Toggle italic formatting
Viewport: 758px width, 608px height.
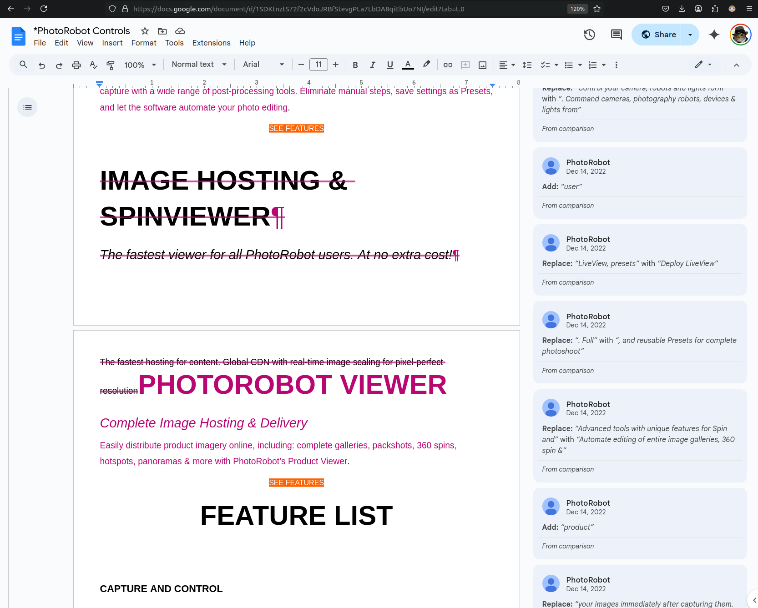[373, 65]
